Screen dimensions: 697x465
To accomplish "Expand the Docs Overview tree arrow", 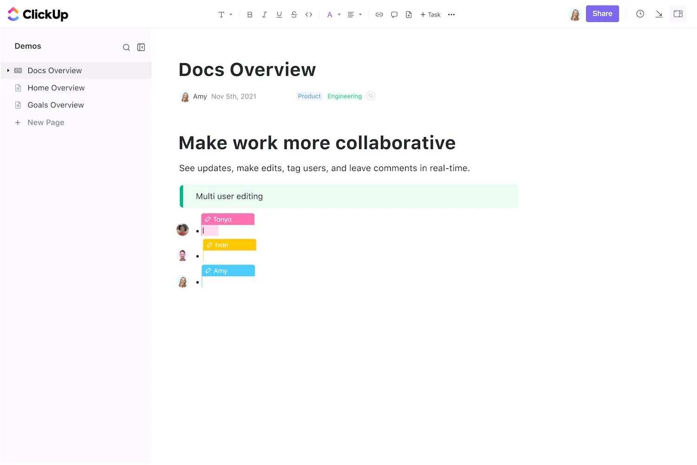I will pyautogui.click(x=8, y=71).
